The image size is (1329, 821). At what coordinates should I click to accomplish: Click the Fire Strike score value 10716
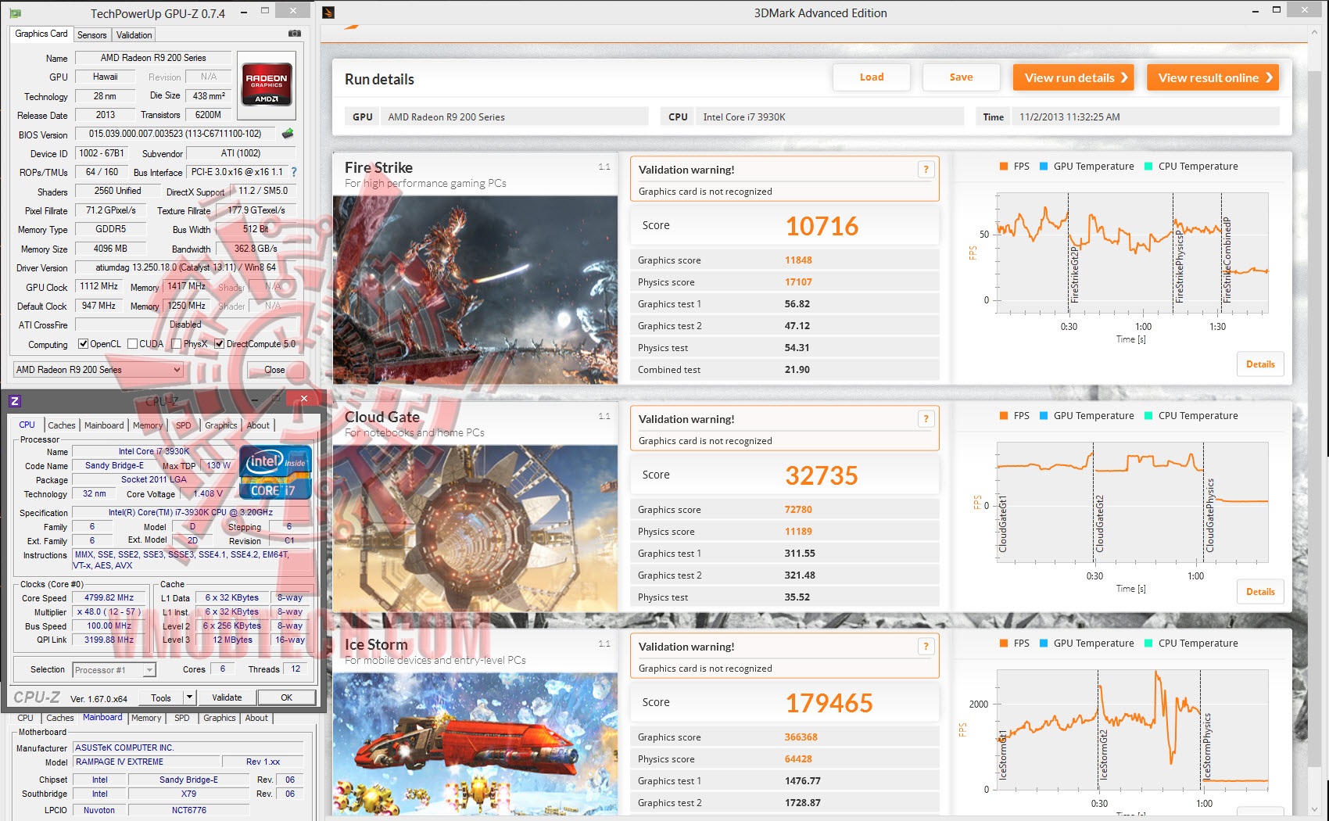tap(822, 226)
